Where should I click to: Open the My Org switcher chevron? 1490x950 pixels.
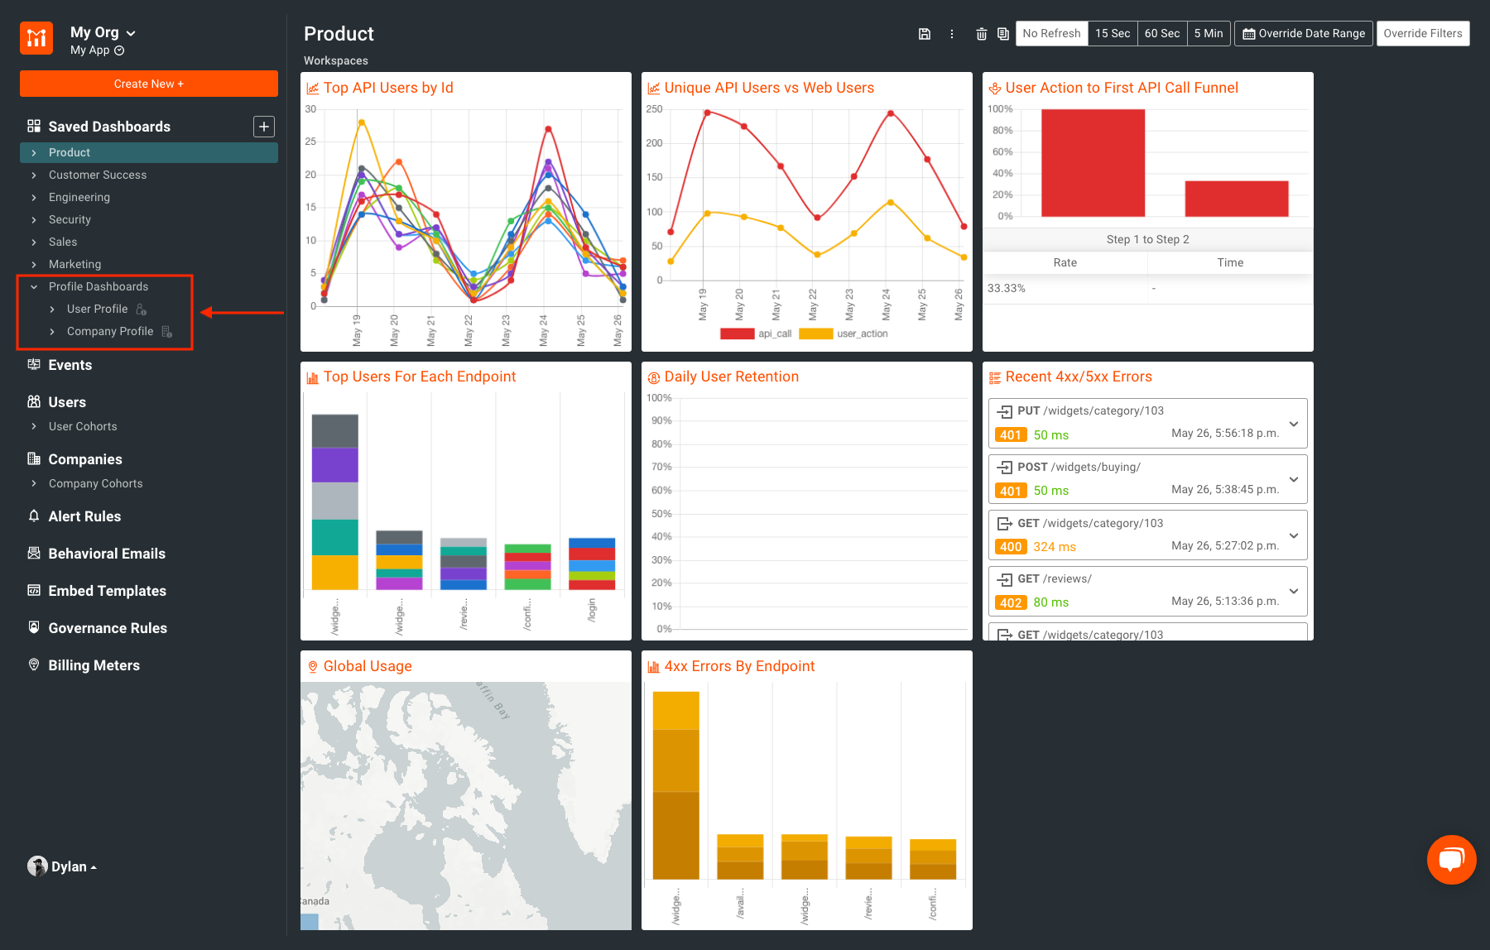pyautogui.click(x=131, y=31)
